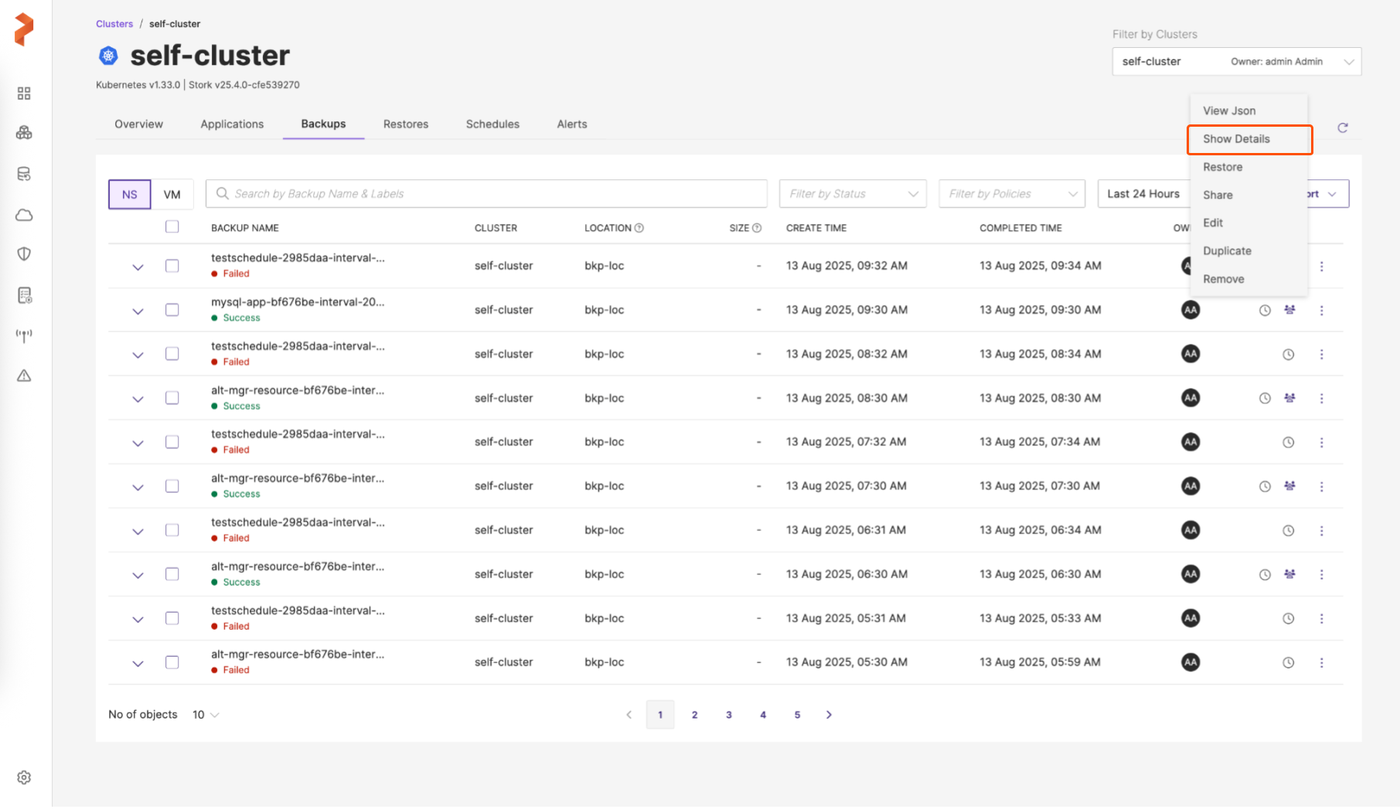Image resolution: width=1400 pixels, height=809 pixels.
Task: Click the info icon next to LOCATION header
Action: (x=639, y=228)
